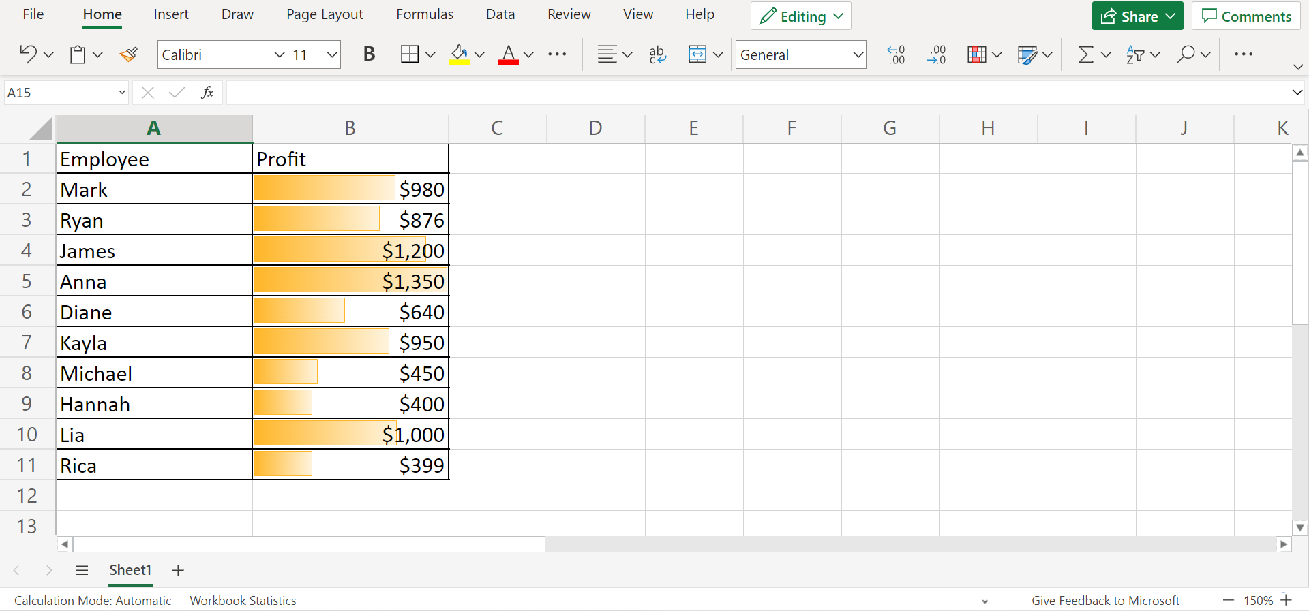Screen dimensions: 1309x611
Task: Open the Conditional Formatting icon
Action: [976, 54]
